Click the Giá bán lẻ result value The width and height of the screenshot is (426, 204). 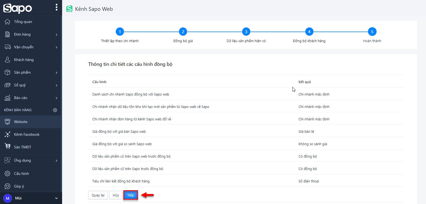[x=306, y=132]
